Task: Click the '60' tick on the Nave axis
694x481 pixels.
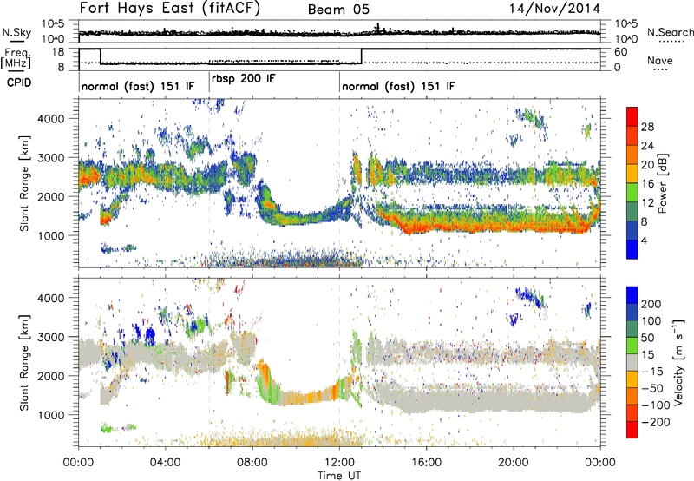Action: point(621,52)
